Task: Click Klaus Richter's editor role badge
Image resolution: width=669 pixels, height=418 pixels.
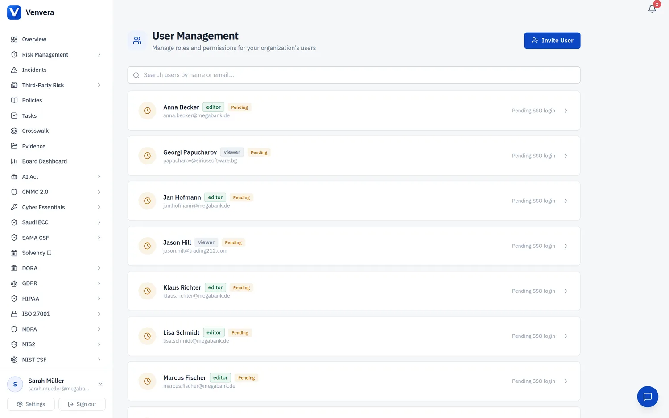Action: tap(215, 287)
